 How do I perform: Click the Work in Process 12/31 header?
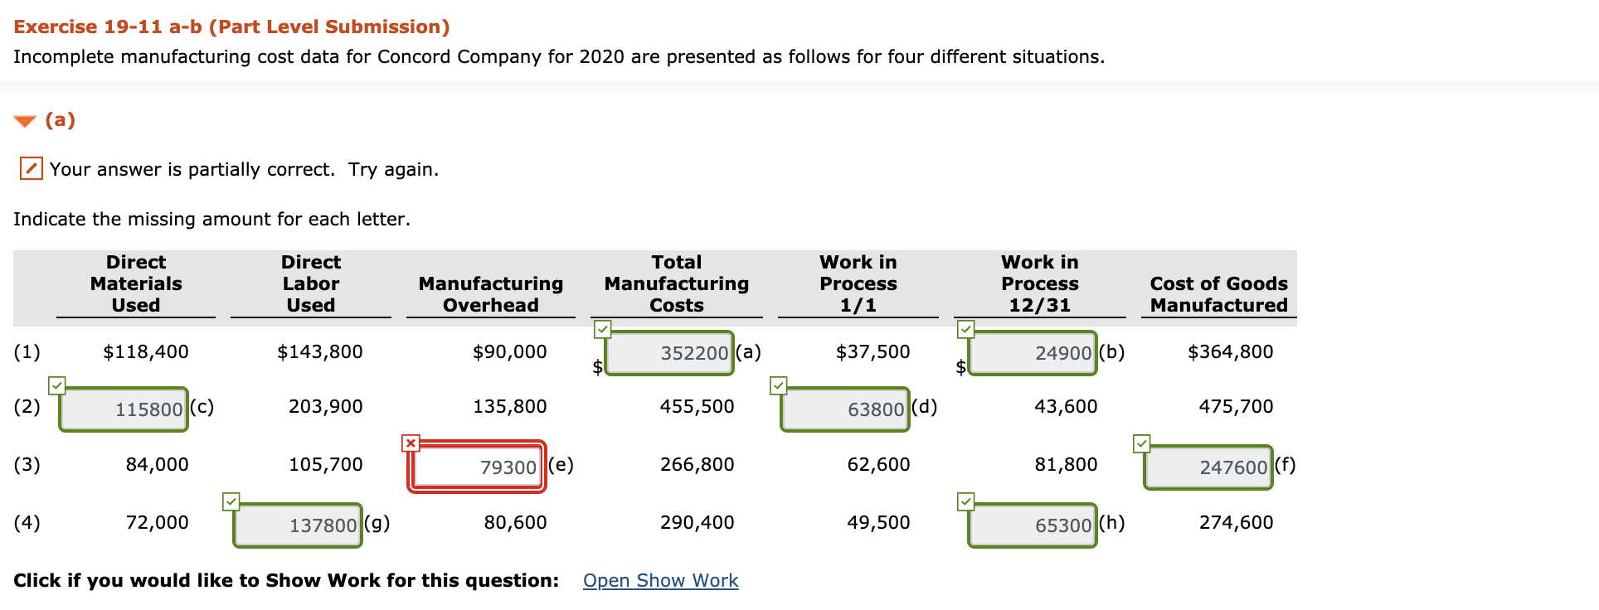[x=1040, y=283]
